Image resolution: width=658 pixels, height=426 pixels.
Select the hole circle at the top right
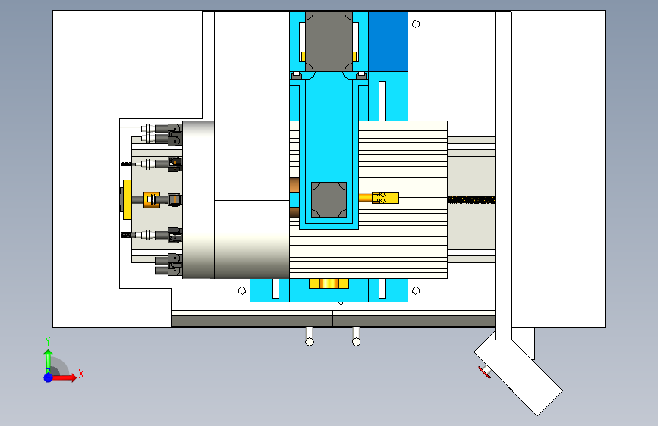click(x=416, y=24)
